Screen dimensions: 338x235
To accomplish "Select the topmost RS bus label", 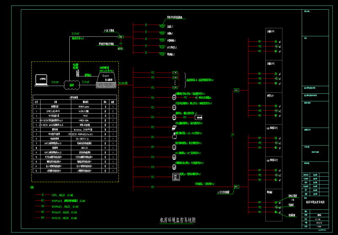I will pyautogui.click(x=153, y=73).
